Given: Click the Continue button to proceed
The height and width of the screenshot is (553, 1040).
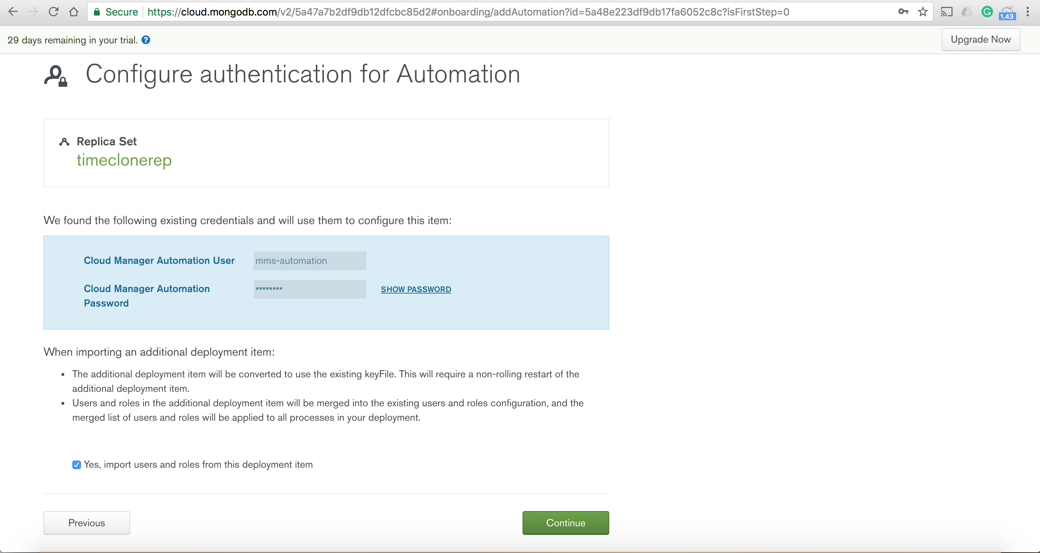Looking at the screenshot, I should pos(566,523).
